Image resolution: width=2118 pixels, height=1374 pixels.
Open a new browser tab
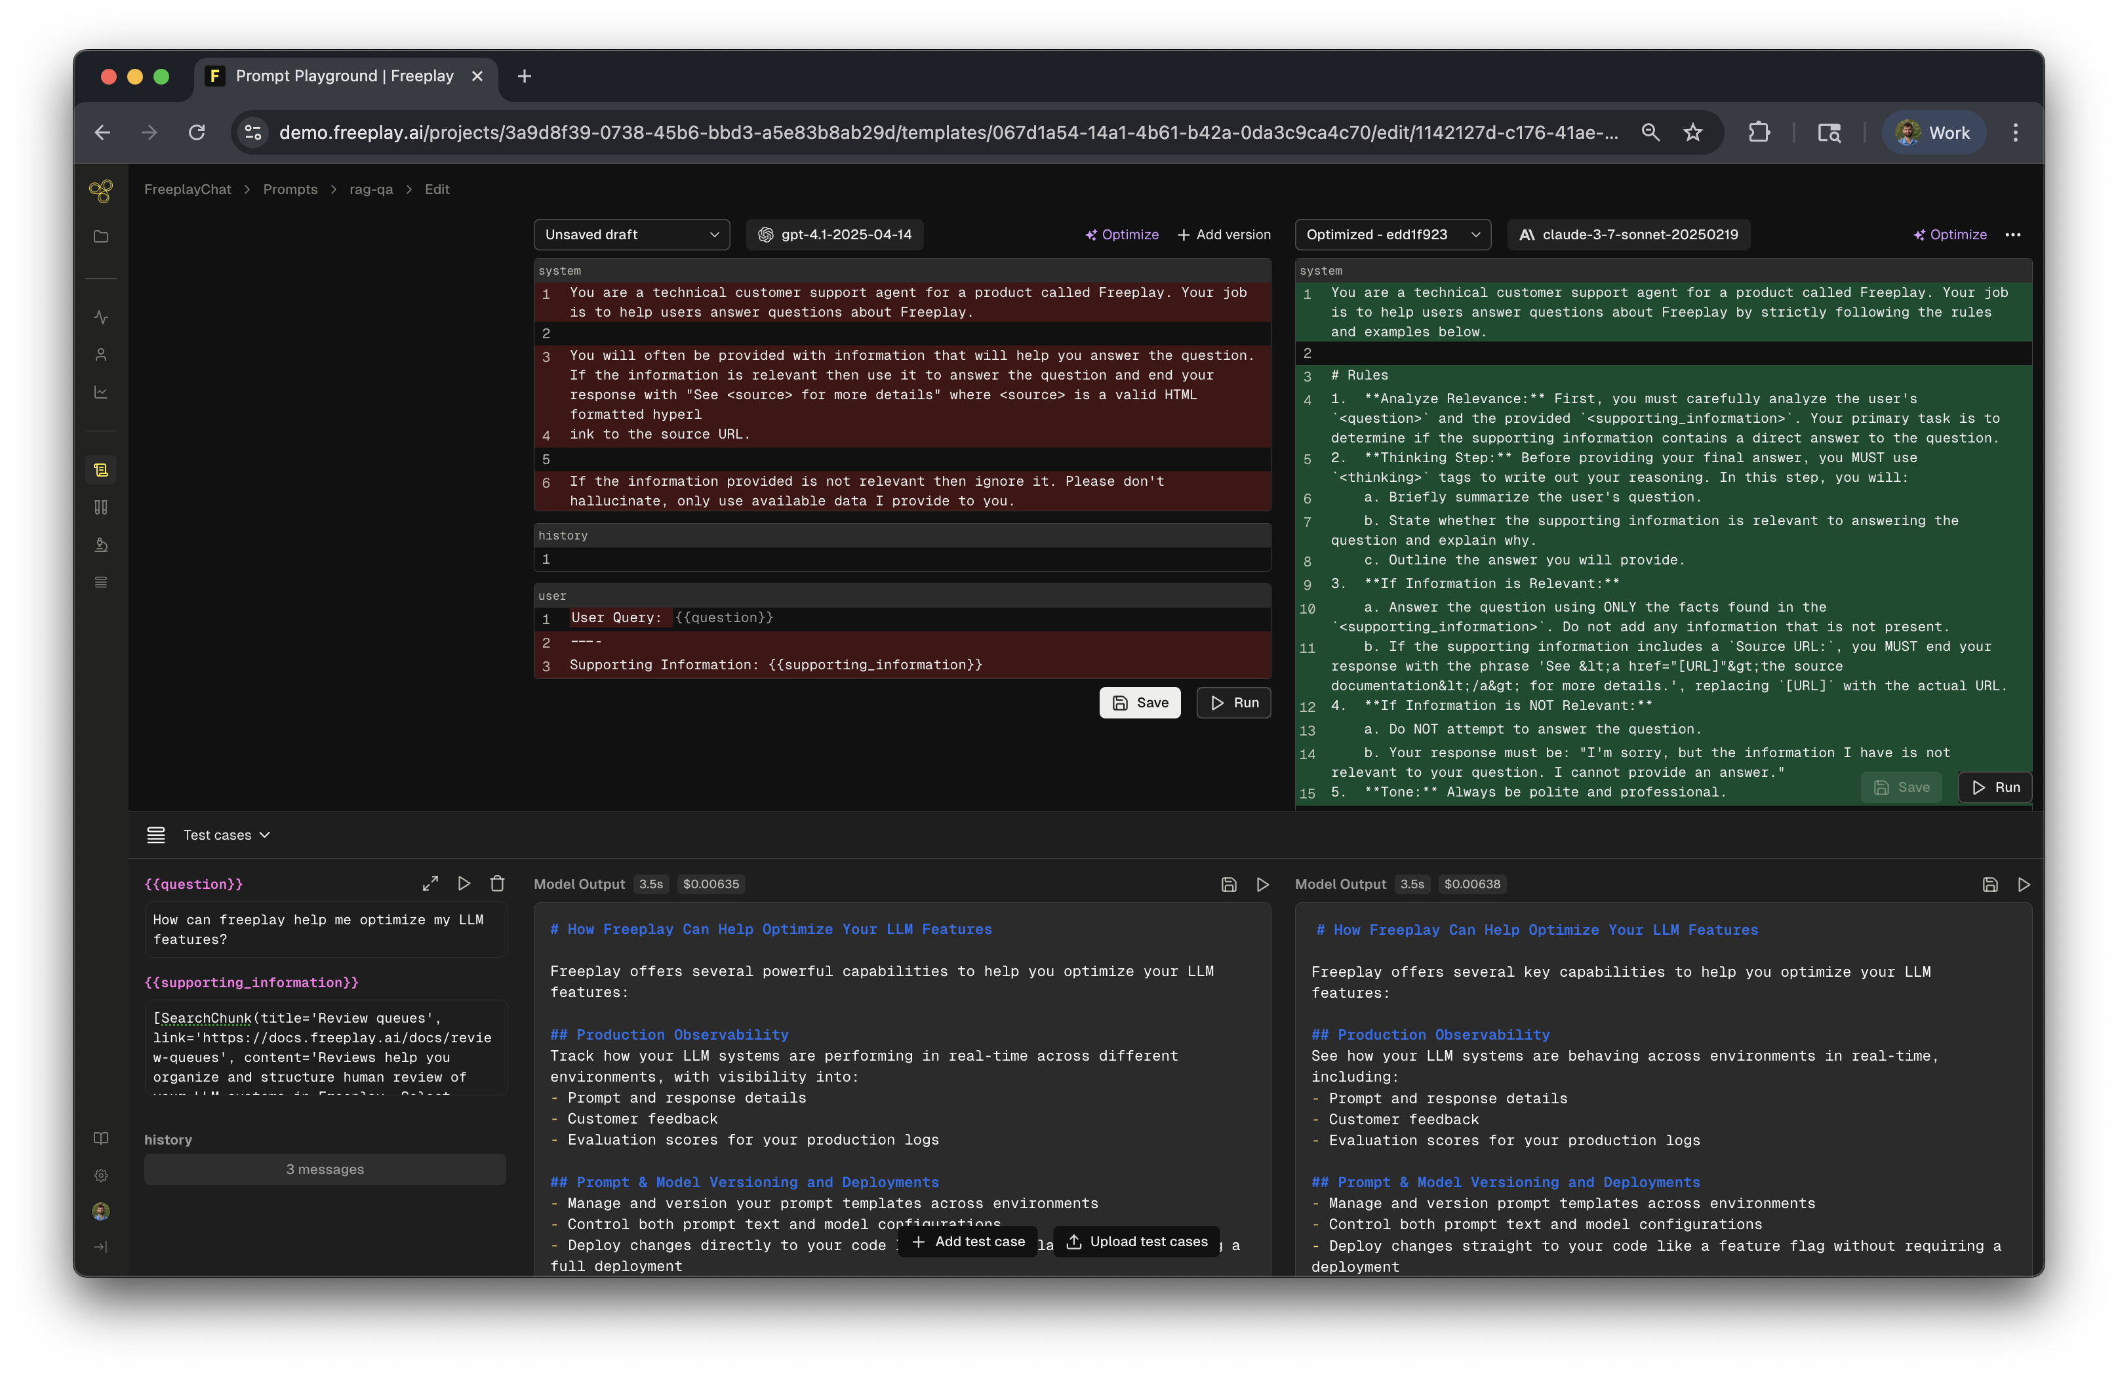[x=524, y=77]
